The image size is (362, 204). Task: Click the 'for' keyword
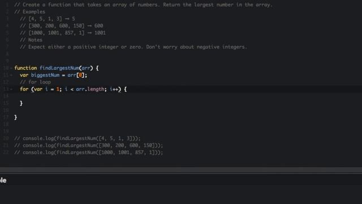(x=24, y=89)
